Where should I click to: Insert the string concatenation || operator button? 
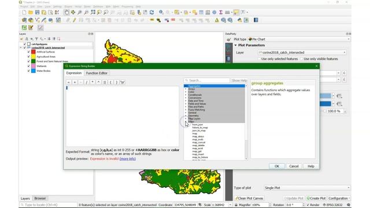105,82
